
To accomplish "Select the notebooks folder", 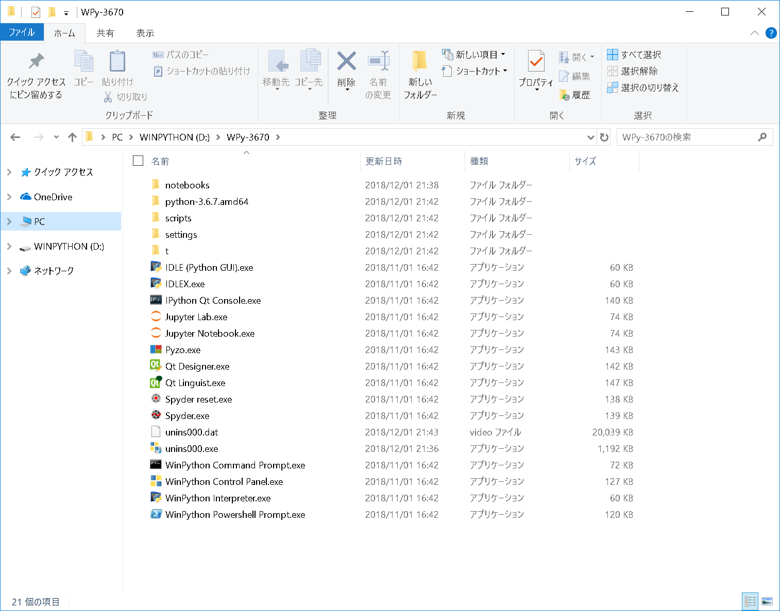I will tap(187, 185).
